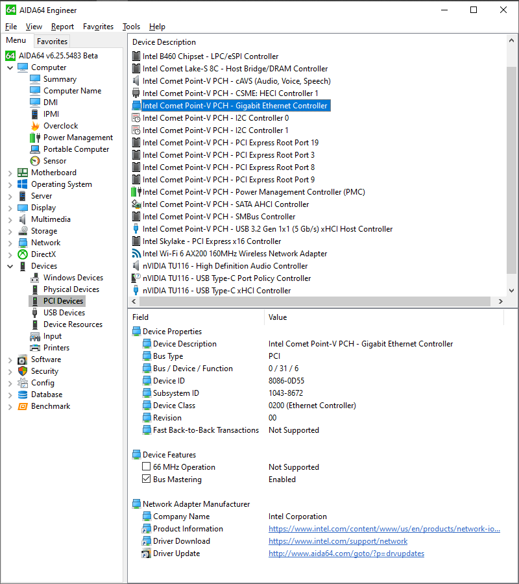The width and height of the screenshot is (519, 584).
Task: Open the Report menu
Action: tap(62, 27)
